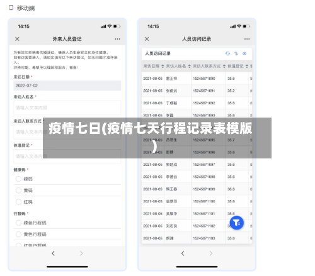Open the more options menu in 外来人员登记
This screenshot has height=276, width=315.
pos(117,39)
